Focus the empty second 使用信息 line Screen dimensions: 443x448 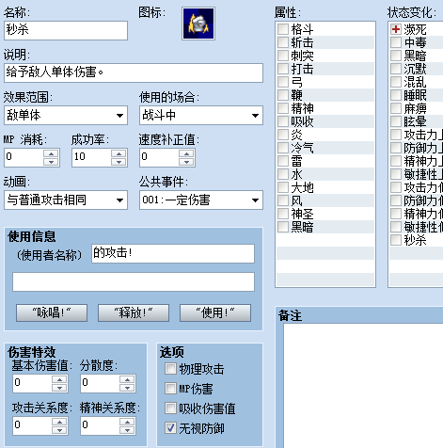[x=134, y=281]
